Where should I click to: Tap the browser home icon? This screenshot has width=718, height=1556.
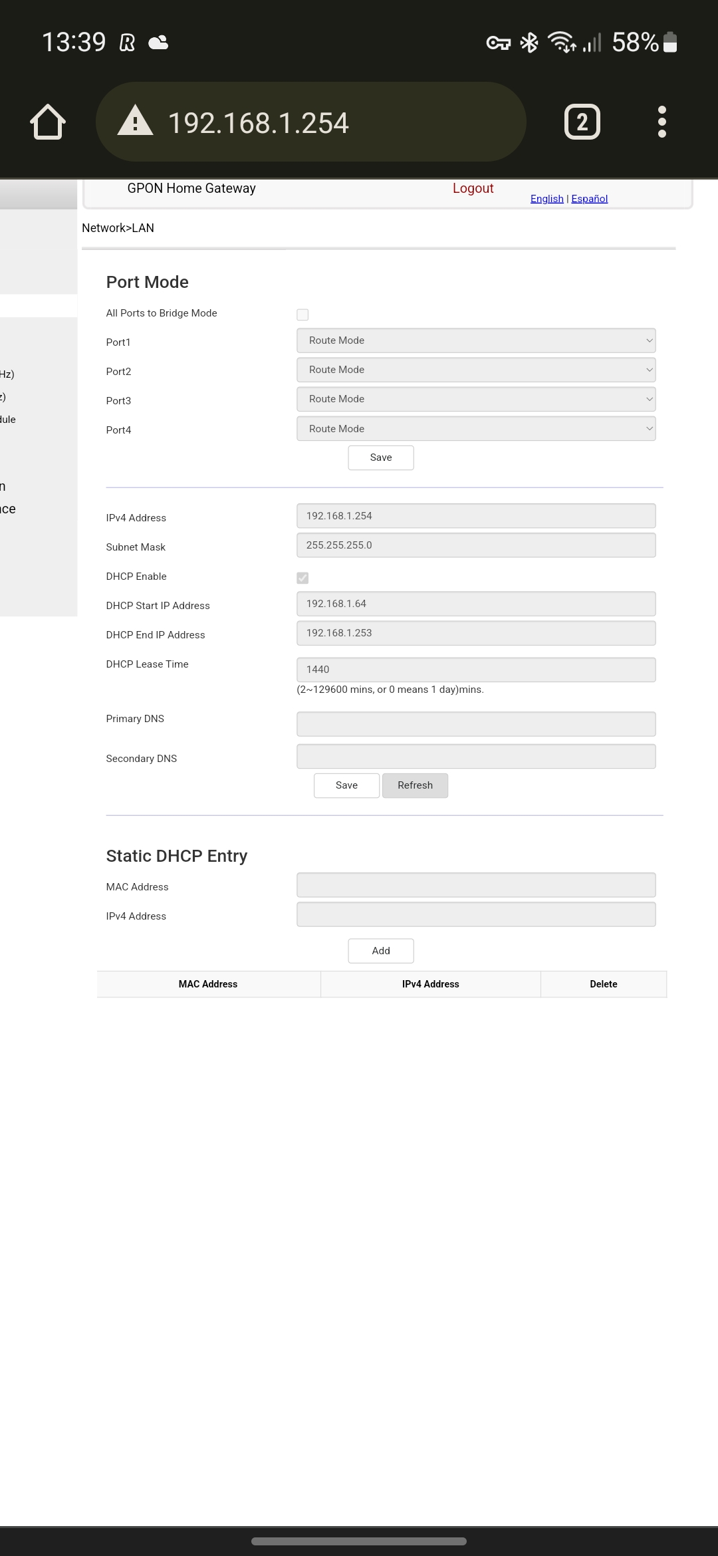[48, 122]
